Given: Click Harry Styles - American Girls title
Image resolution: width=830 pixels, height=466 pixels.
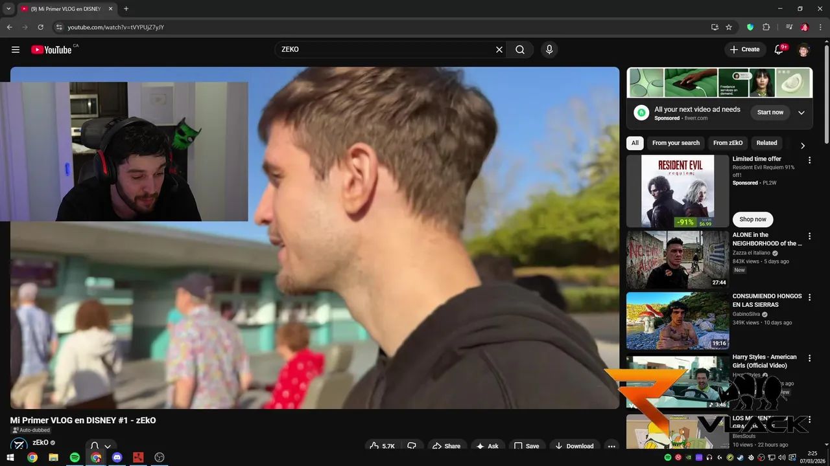Looking at the screenshot, I should (x=765, y=361).
